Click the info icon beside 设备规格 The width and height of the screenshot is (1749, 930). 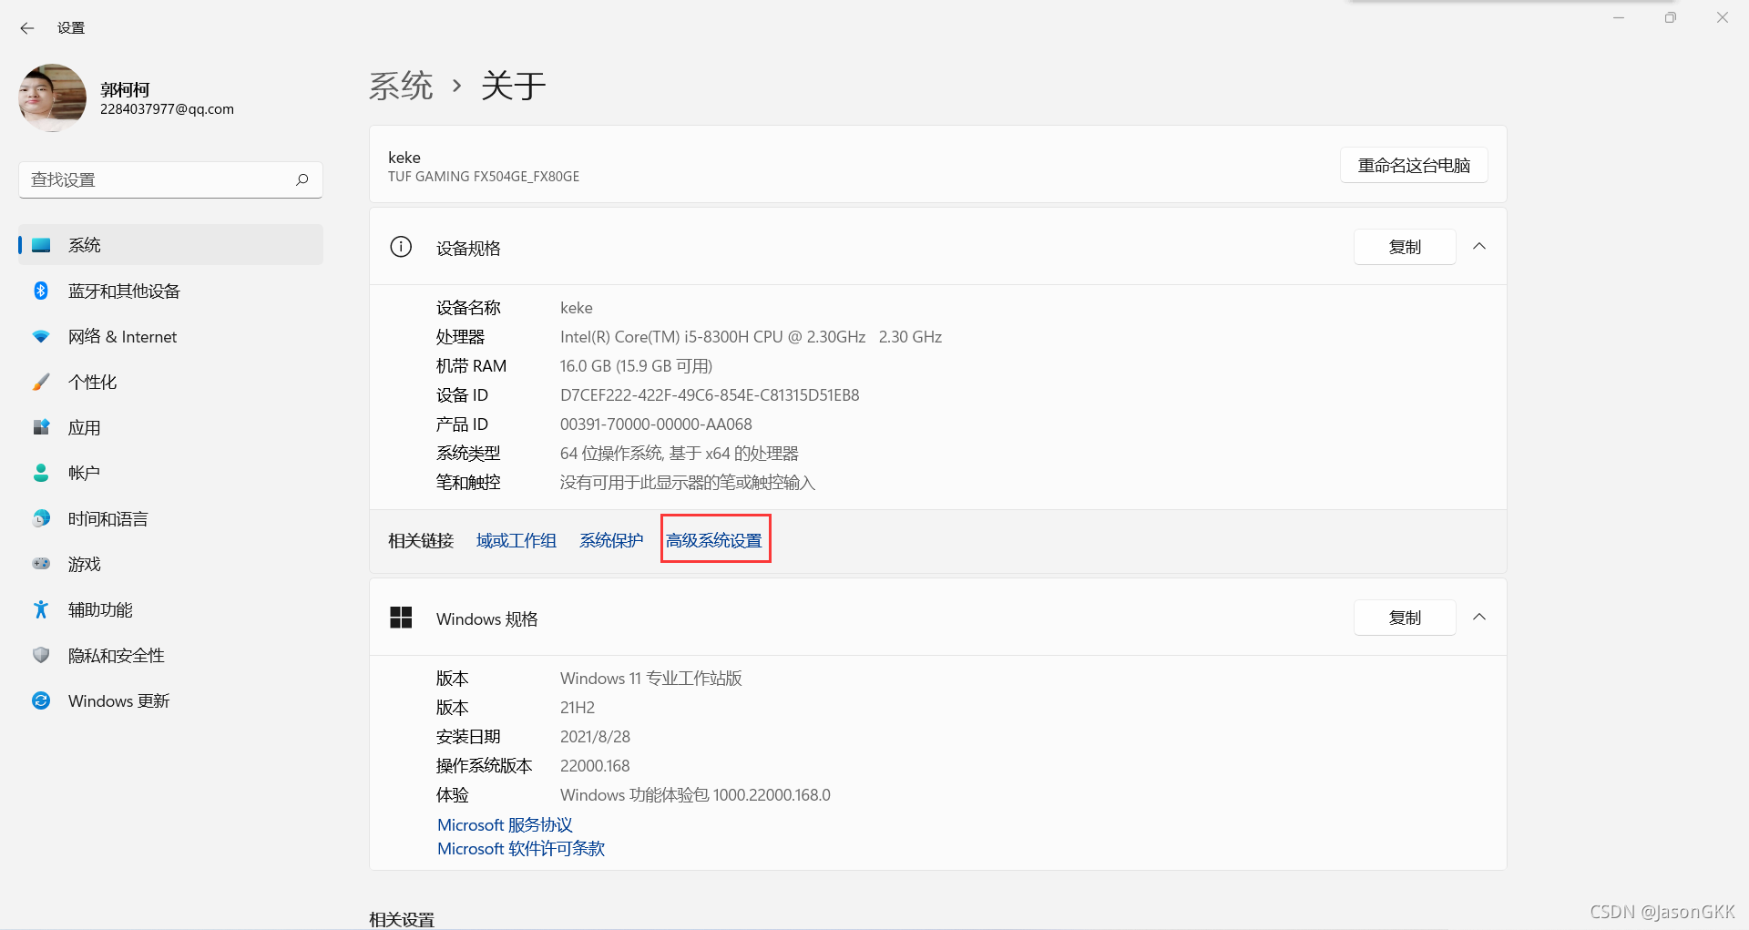click(x=401, y=247)
